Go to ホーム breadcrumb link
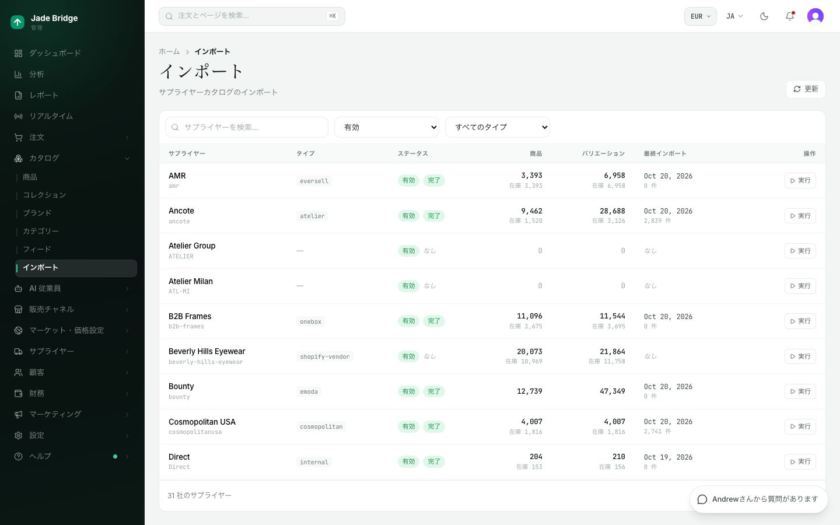 coord(169,51)
